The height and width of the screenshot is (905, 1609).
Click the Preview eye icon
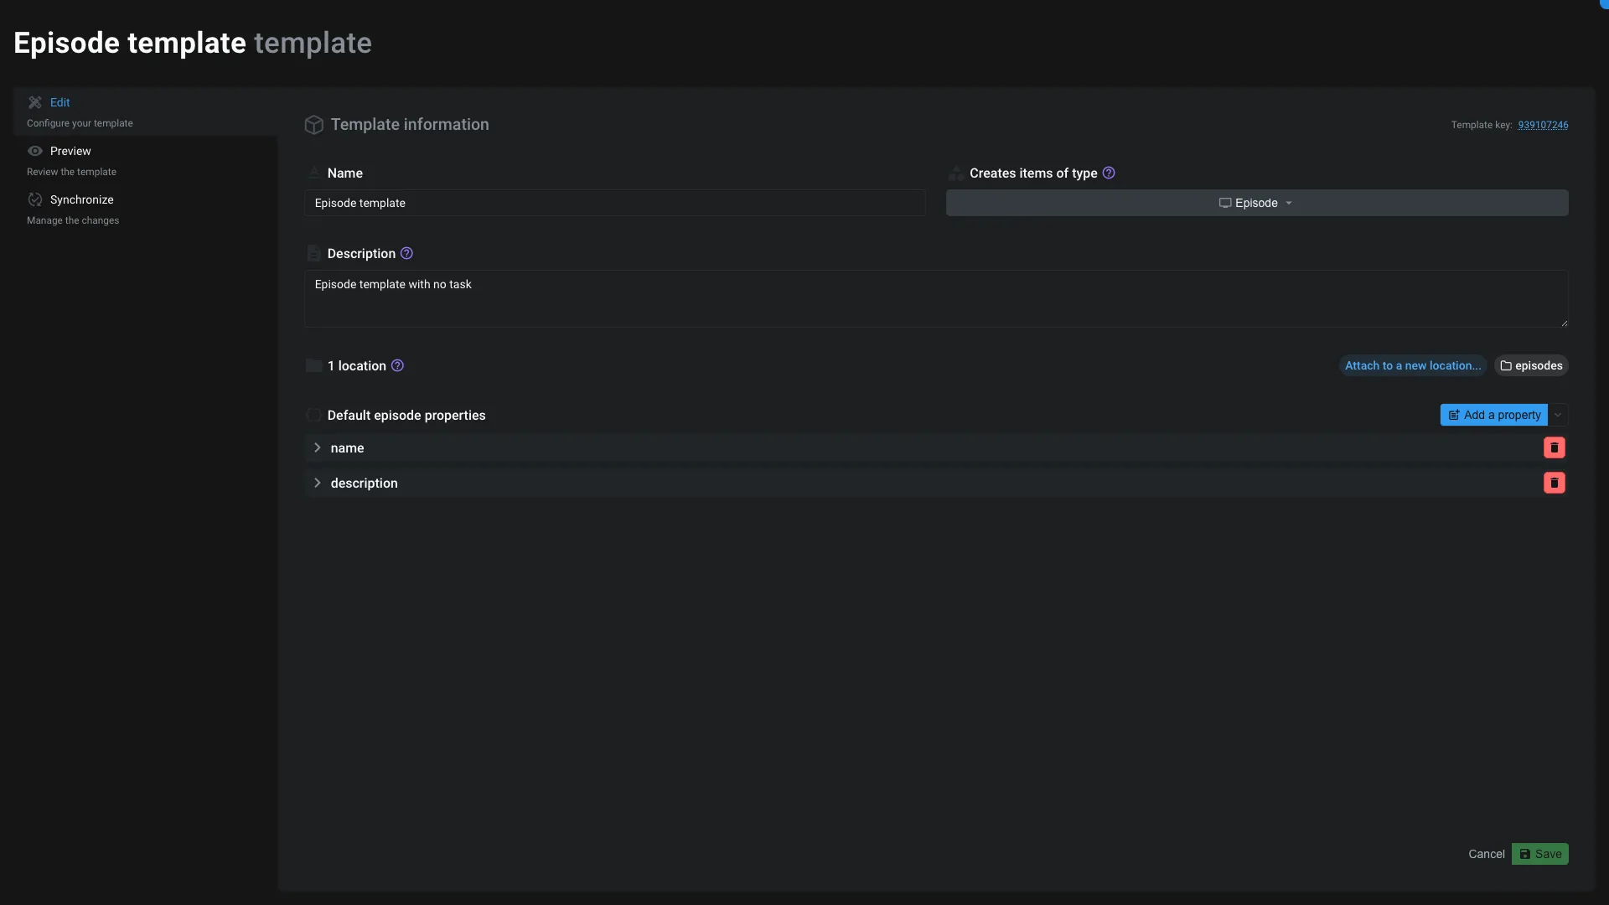pyautogui.click(x=34, y=151)
